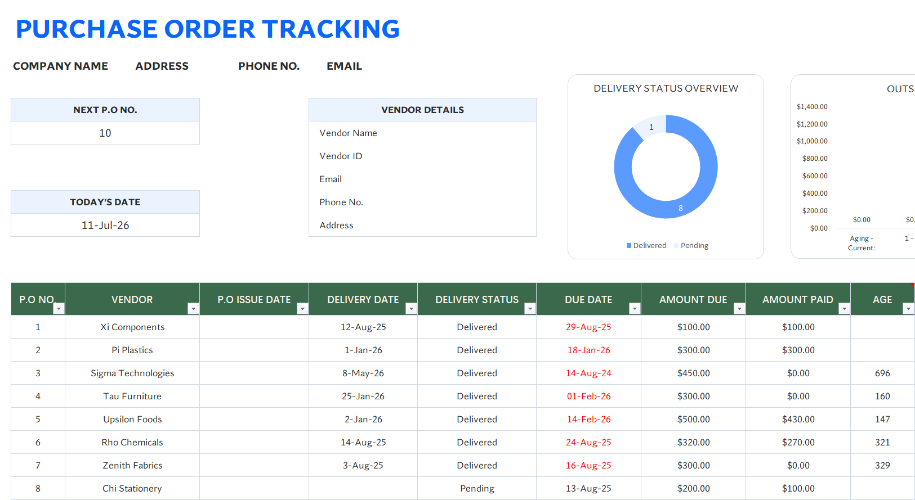The height and width of the screenshot is (500, 915).
Task: Click the due date 13-Aug-25 cell
Action: coord(588,488)
